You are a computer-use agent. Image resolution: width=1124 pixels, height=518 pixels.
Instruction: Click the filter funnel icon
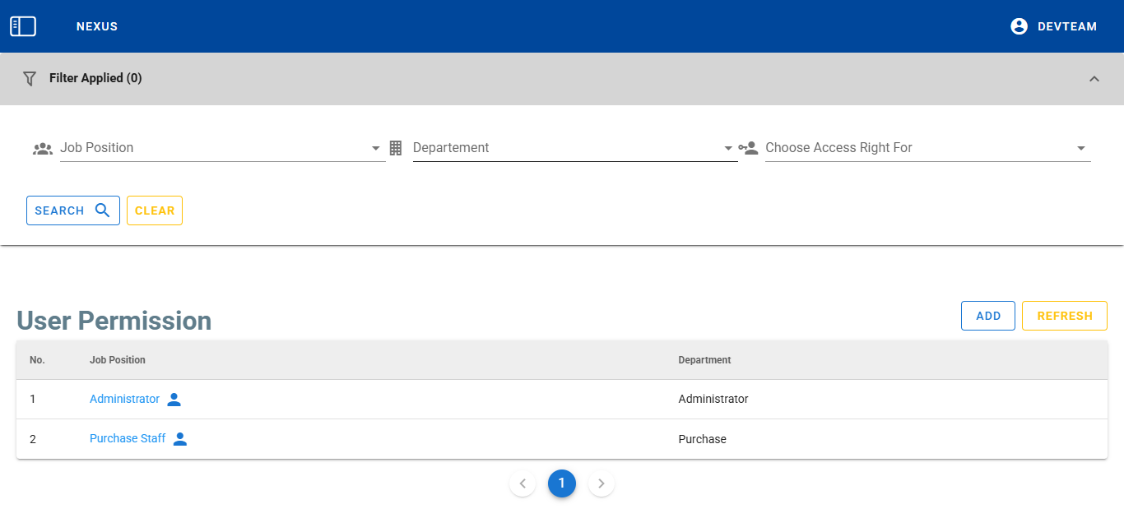pyautogui.click(x=30, y=78)
